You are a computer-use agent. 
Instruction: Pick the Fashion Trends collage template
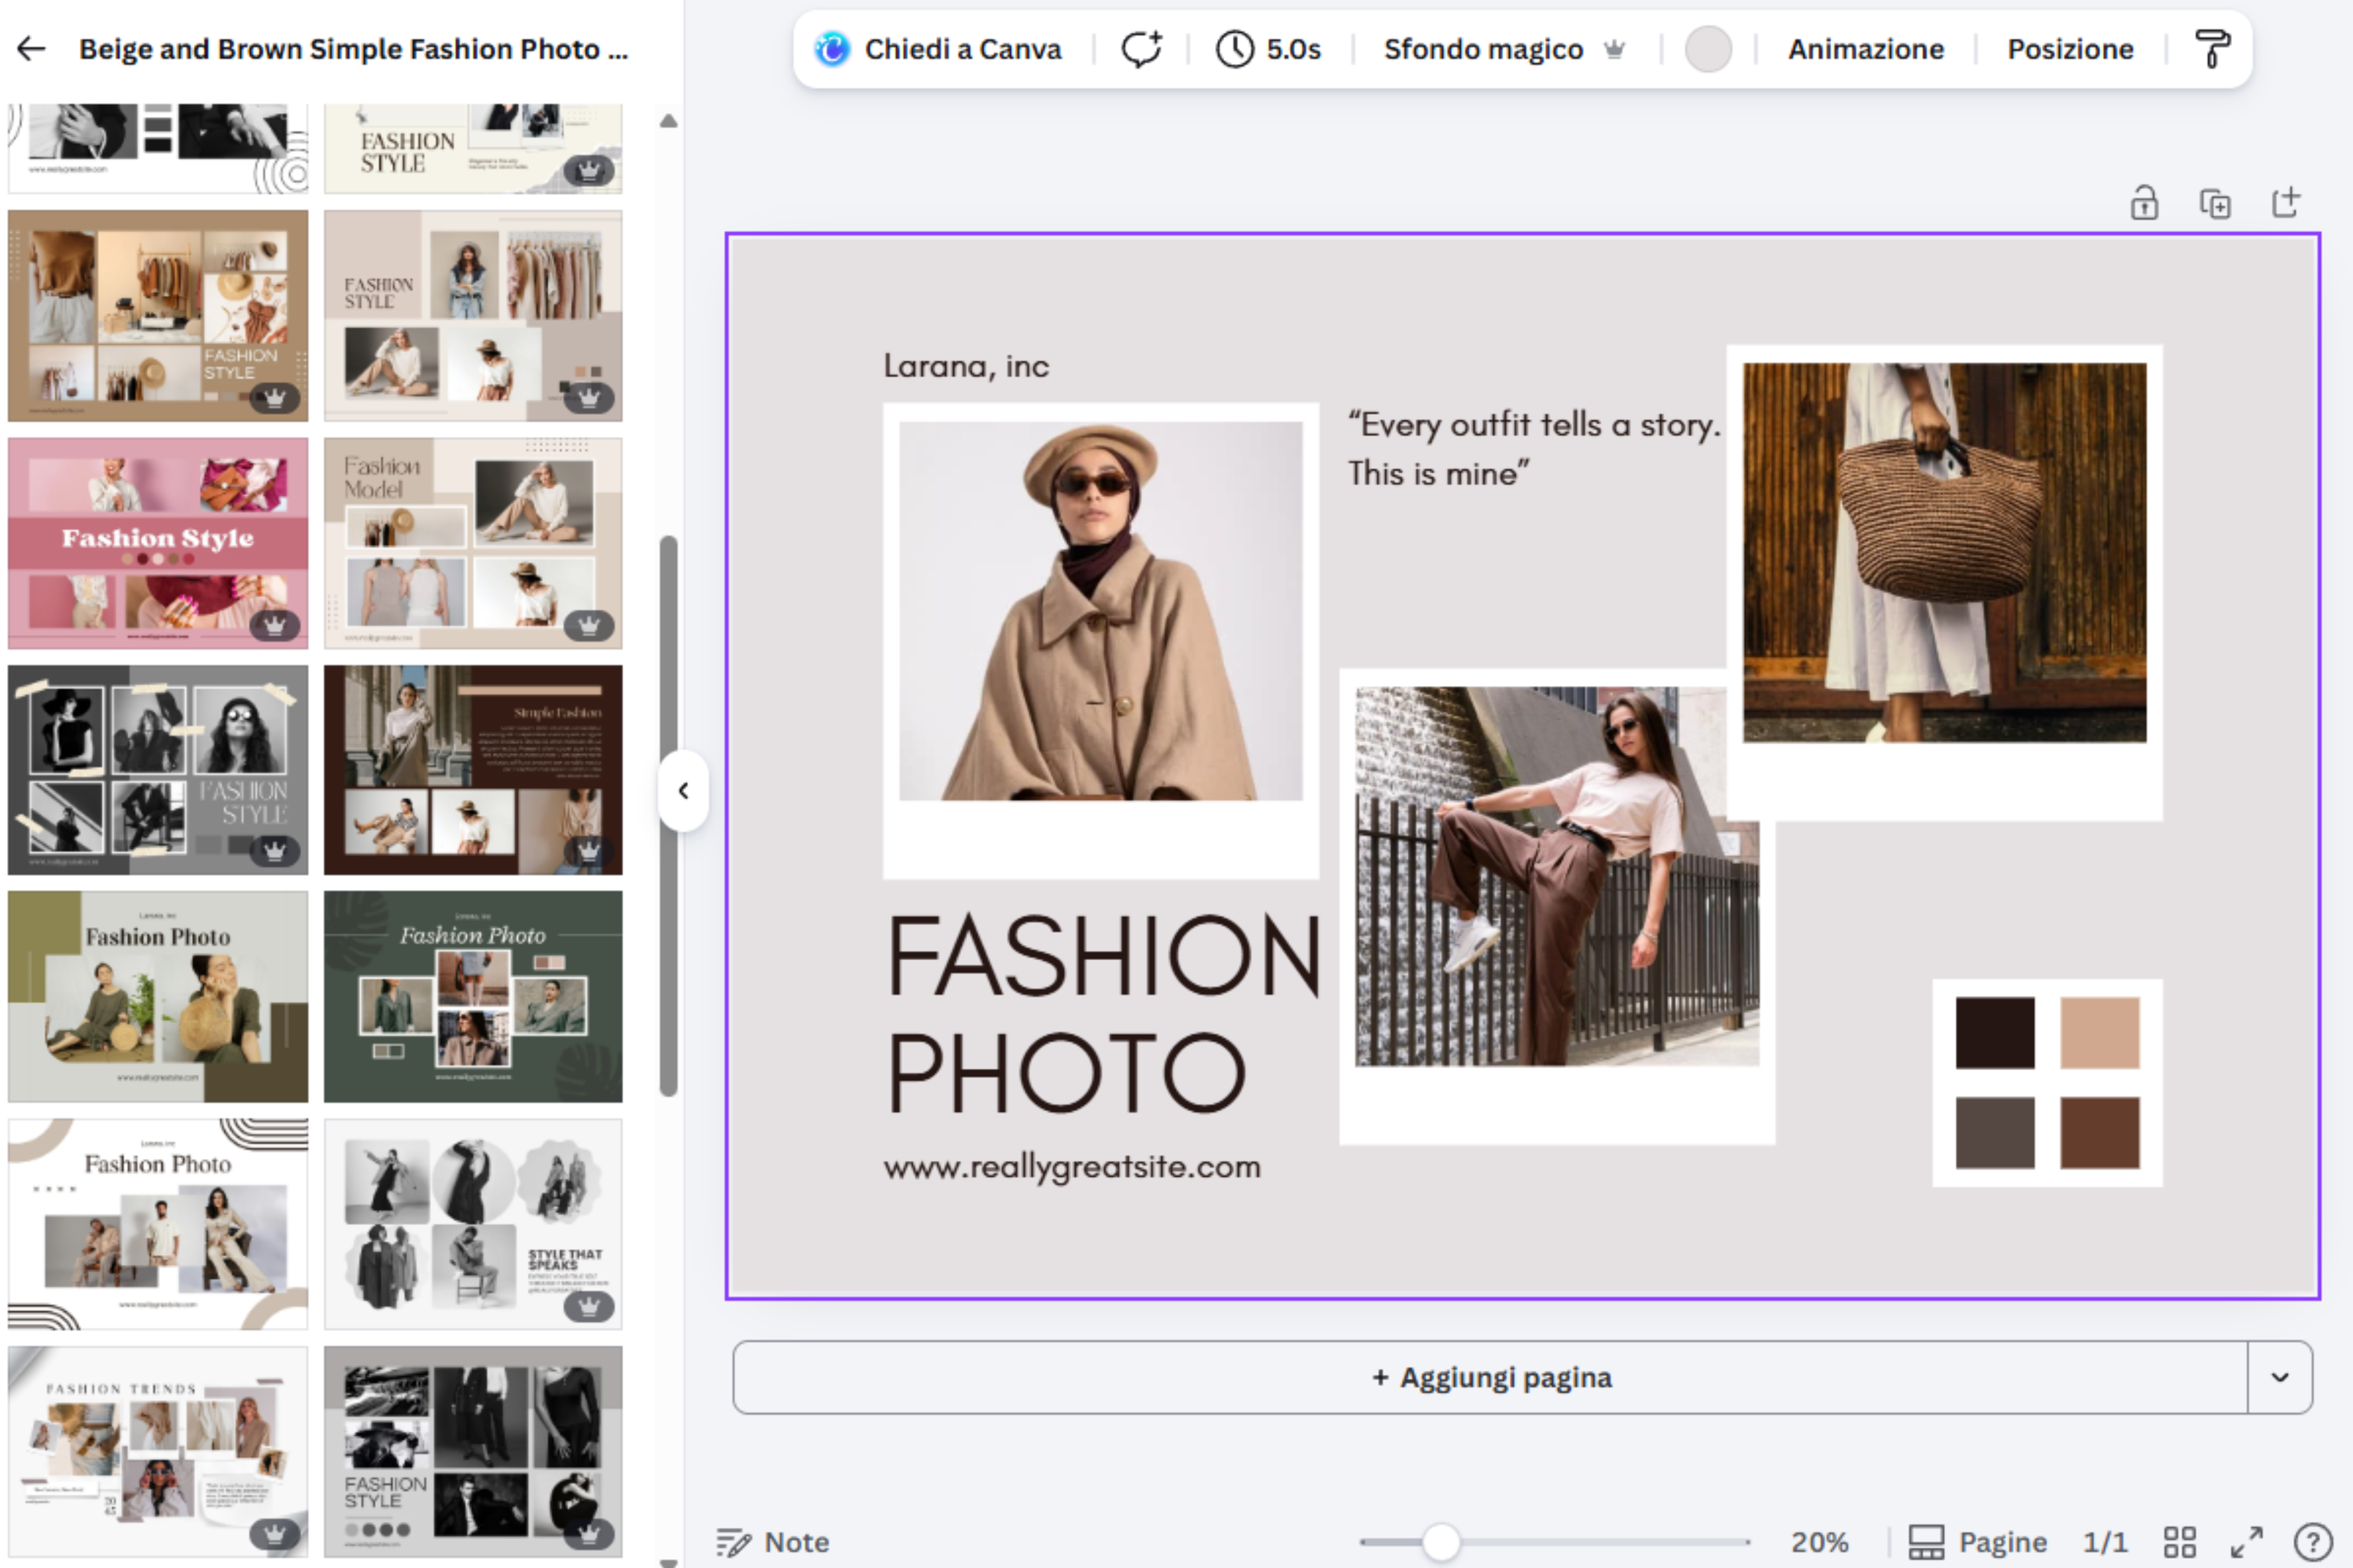158,1451
